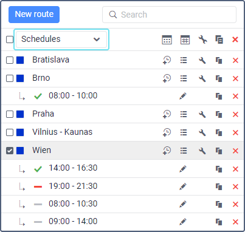Tick the Bratislava route checkbox
Image resolution: width=245 pixels, height=232 pixels.
click(x=10, y=60)
